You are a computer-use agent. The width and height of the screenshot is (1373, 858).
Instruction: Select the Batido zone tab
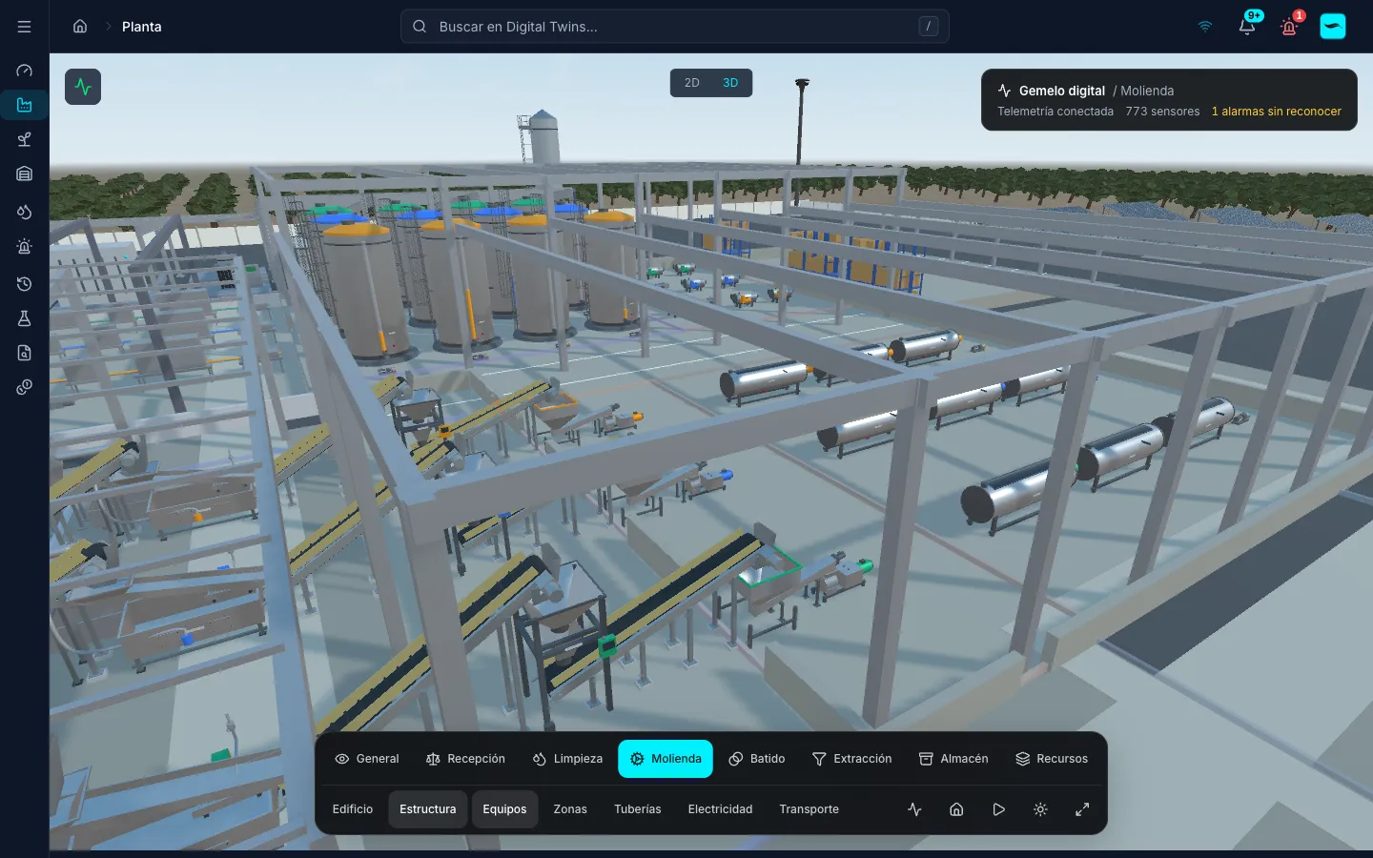757,759
